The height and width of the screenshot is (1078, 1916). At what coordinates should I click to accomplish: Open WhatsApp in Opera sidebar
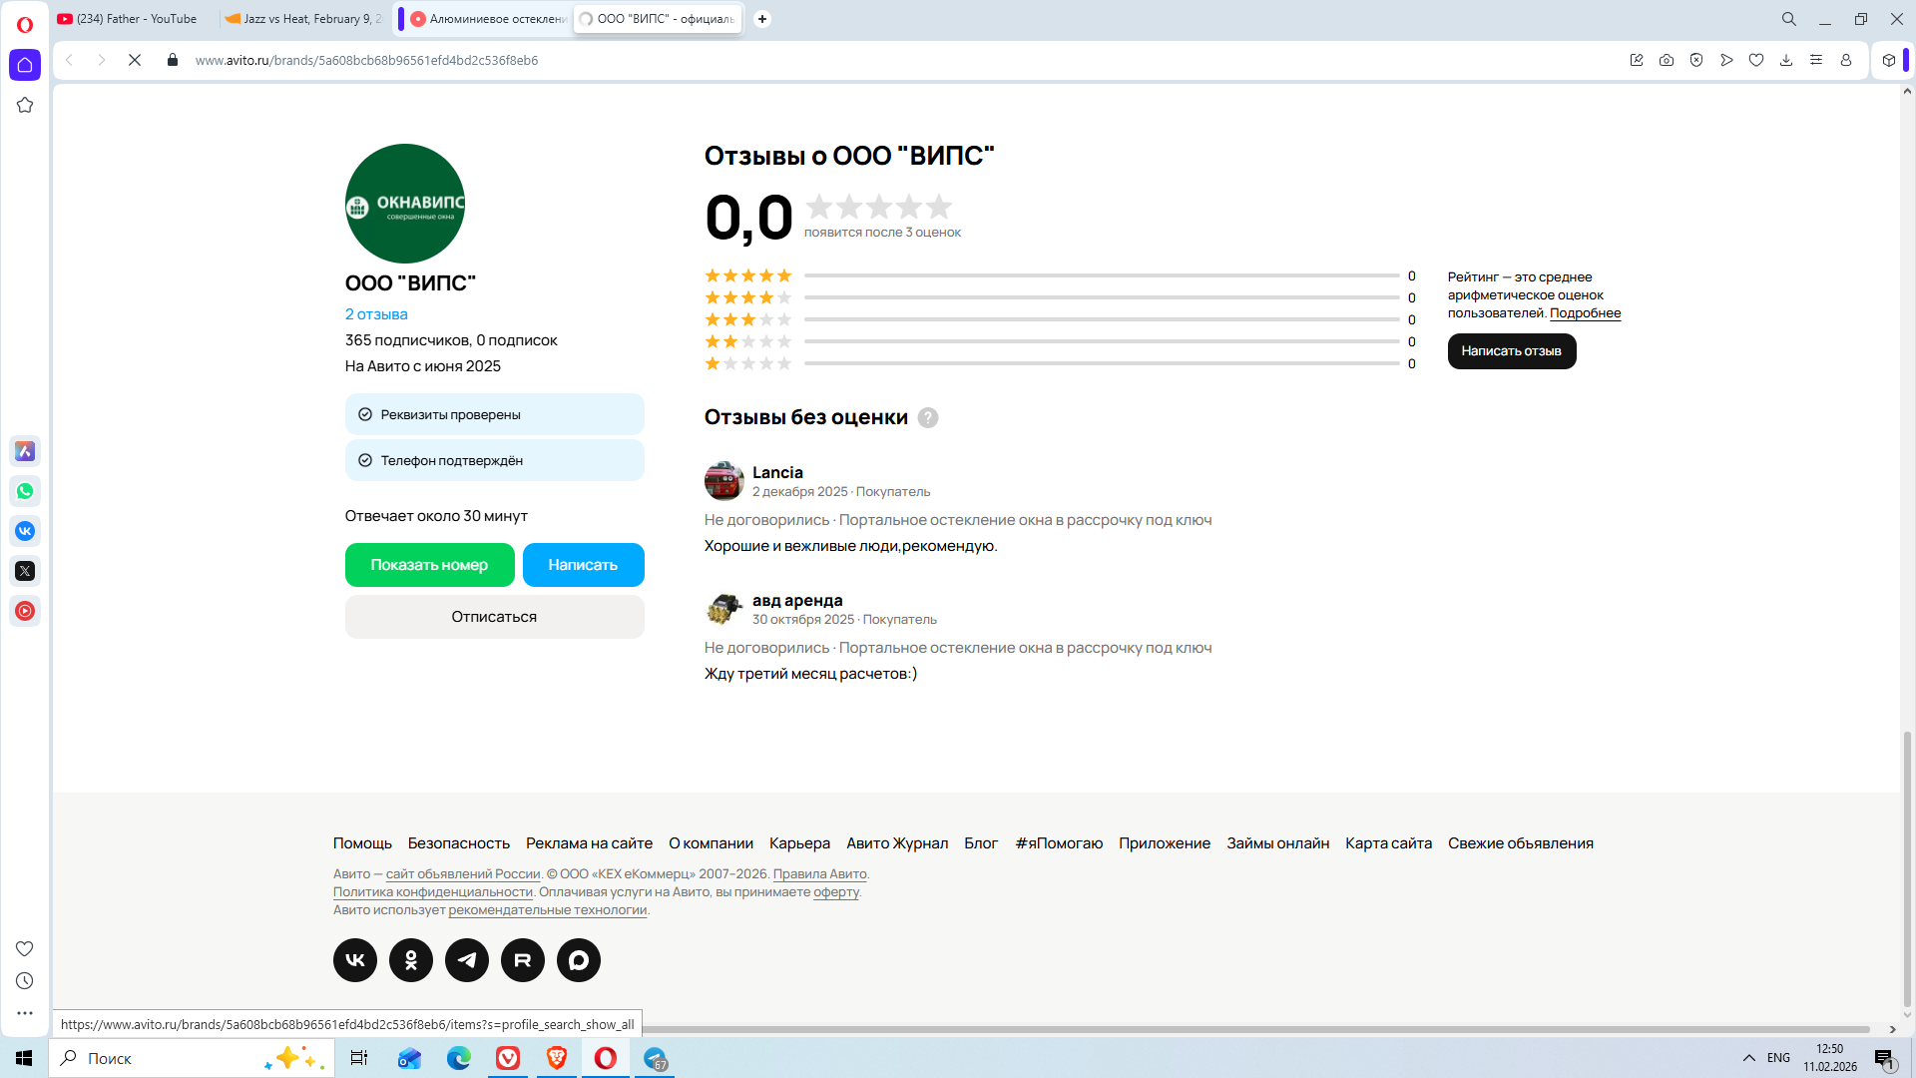[x=25, y=491]
